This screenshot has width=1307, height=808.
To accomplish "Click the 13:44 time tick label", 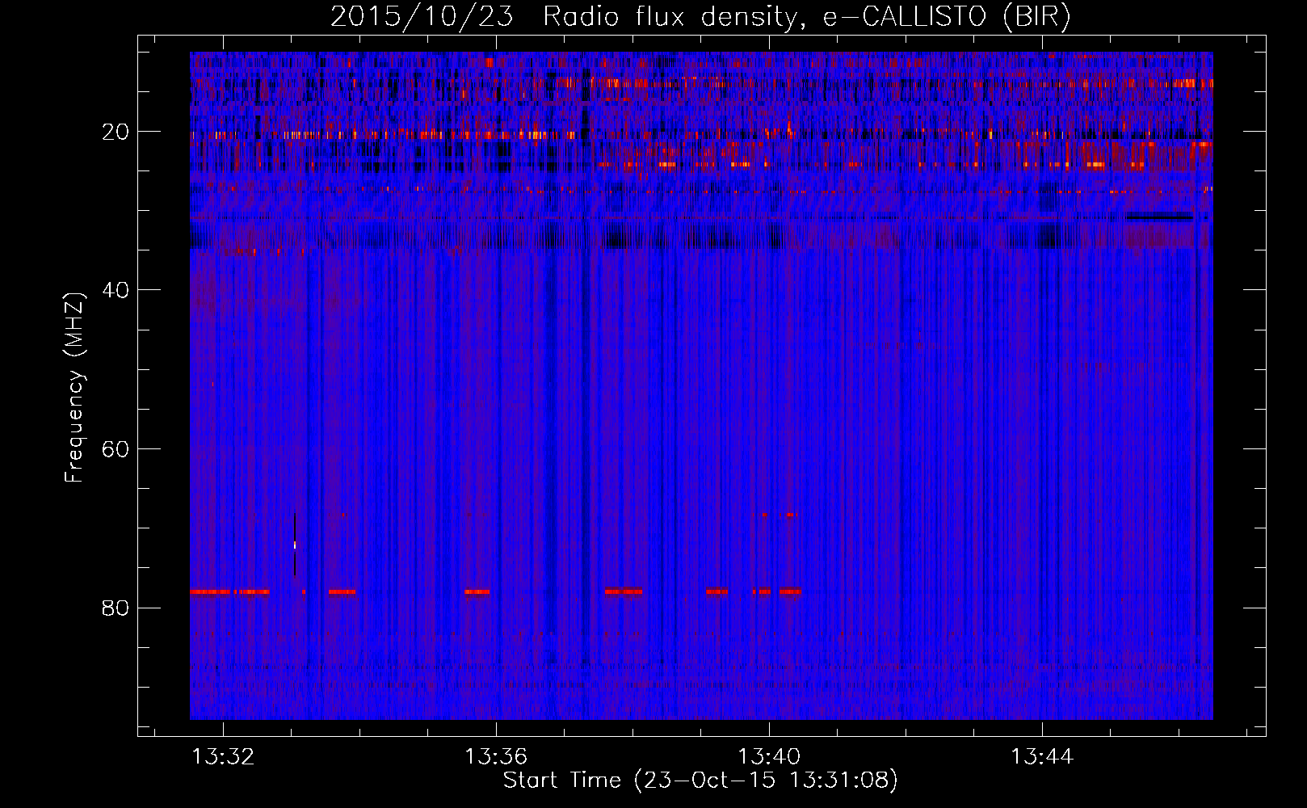I will 1042,757.
